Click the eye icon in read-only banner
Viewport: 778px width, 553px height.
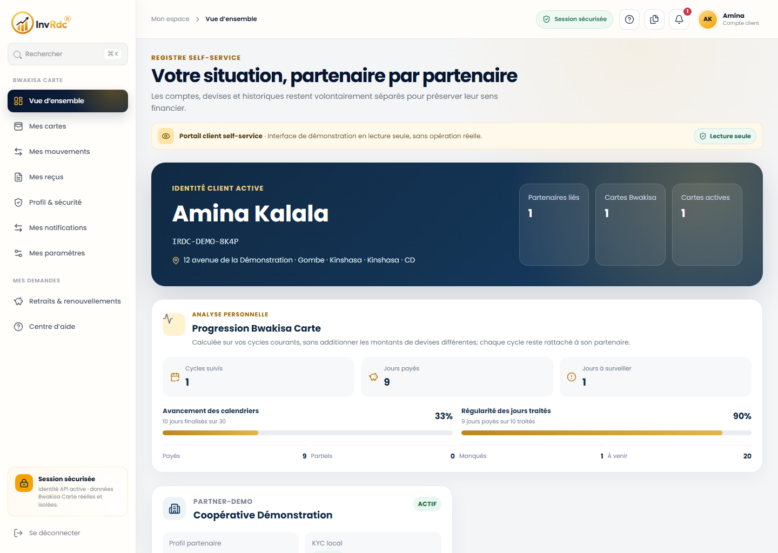pos(166,136)
